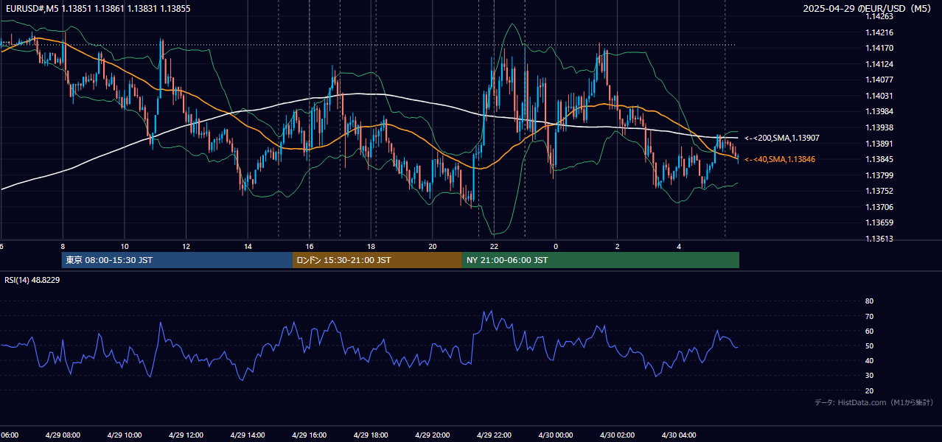
Task: Click hour label 12 under the price chart
Action: (186, 246)
